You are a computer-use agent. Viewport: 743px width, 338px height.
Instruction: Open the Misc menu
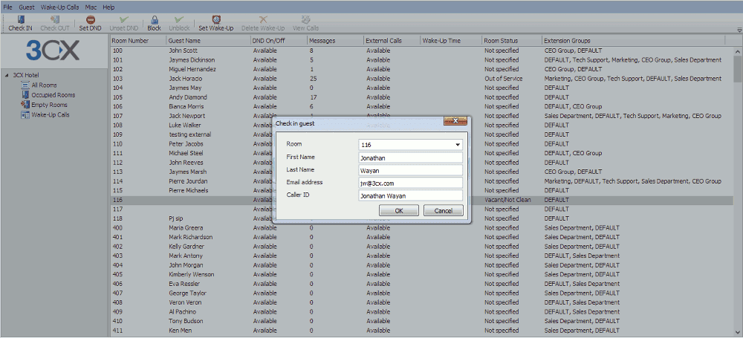(91, 7)
